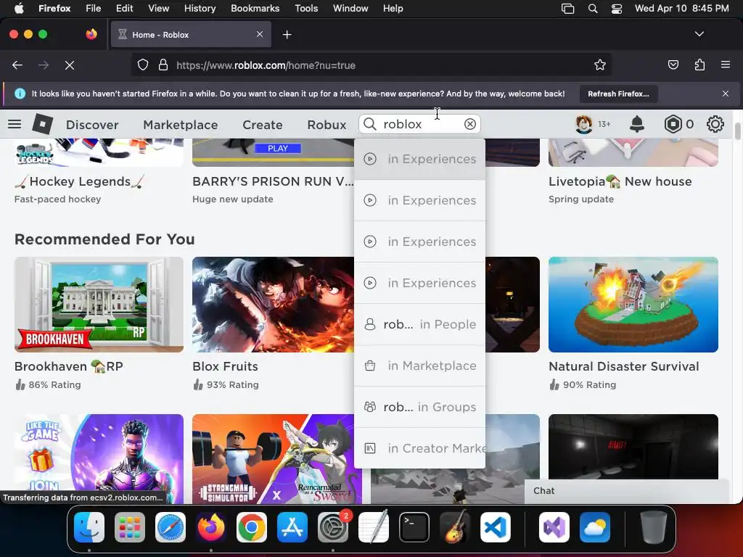Viewport: 743px width, 557px height.
Task: Open the Roblox hamburger navigation menu
Action: (x=15, y=124)
